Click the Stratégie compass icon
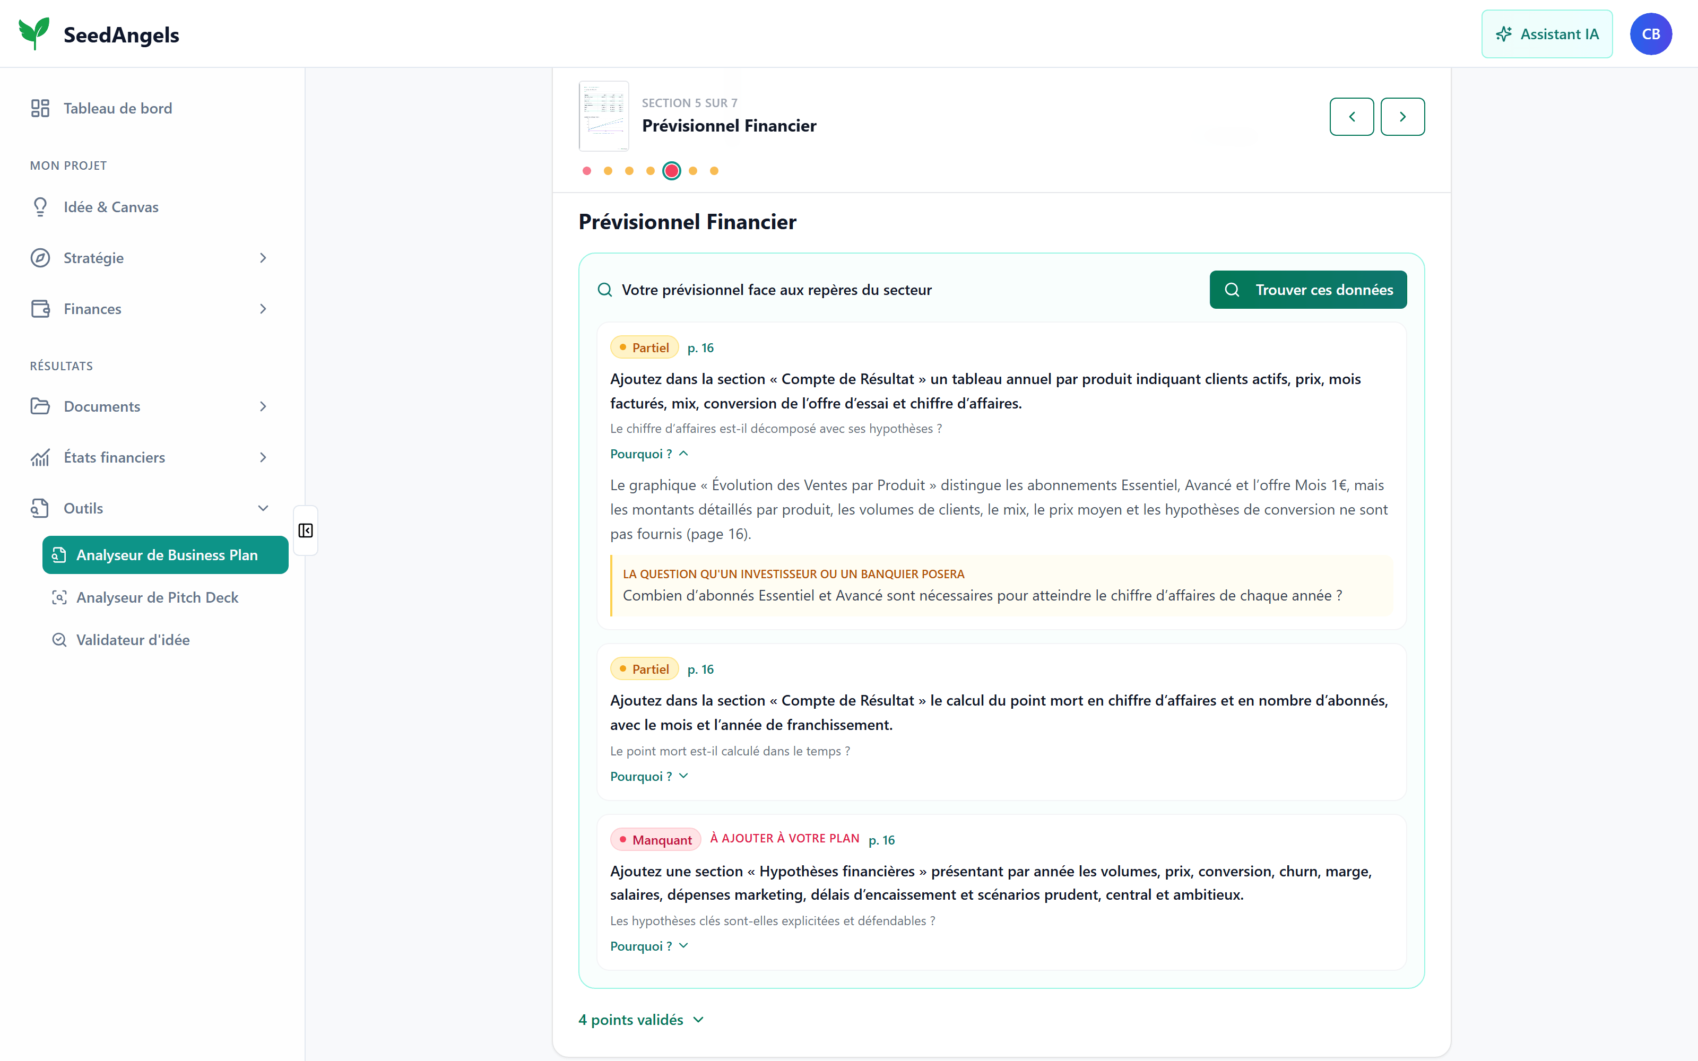Viewport: 1698px width, 1061px height. tap(40, 257)
